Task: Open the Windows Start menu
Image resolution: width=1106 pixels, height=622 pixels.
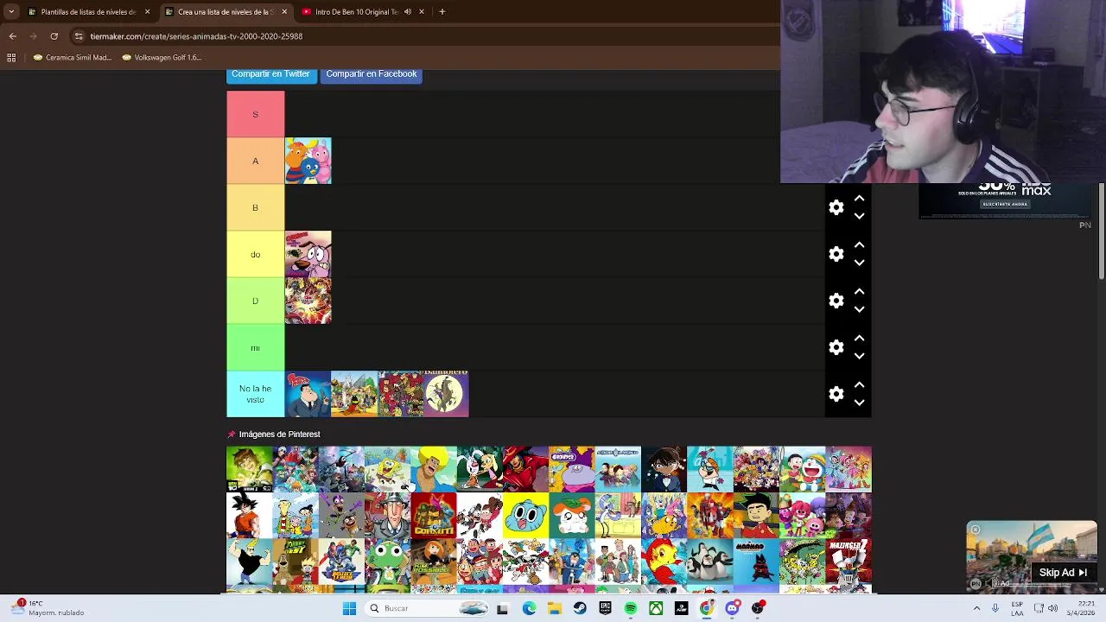Action: click(x=349, y=608)
